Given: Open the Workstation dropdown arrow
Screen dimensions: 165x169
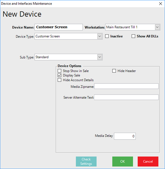Looking at the screenshot, I should (157, 27).
